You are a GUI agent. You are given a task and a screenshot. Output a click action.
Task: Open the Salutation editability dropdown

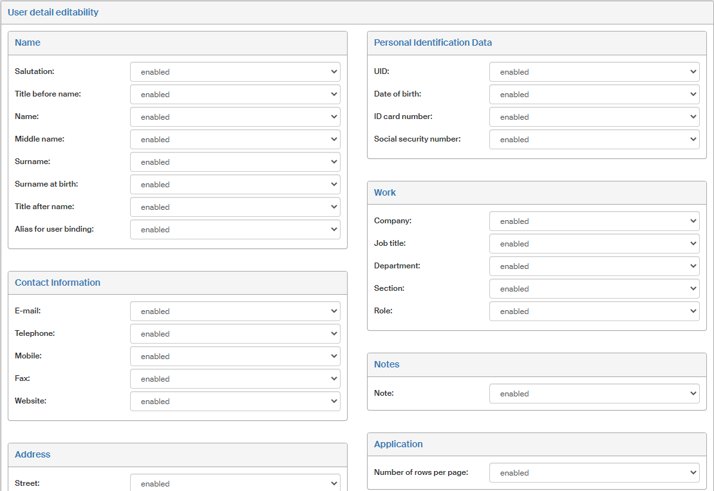(235, 72)
